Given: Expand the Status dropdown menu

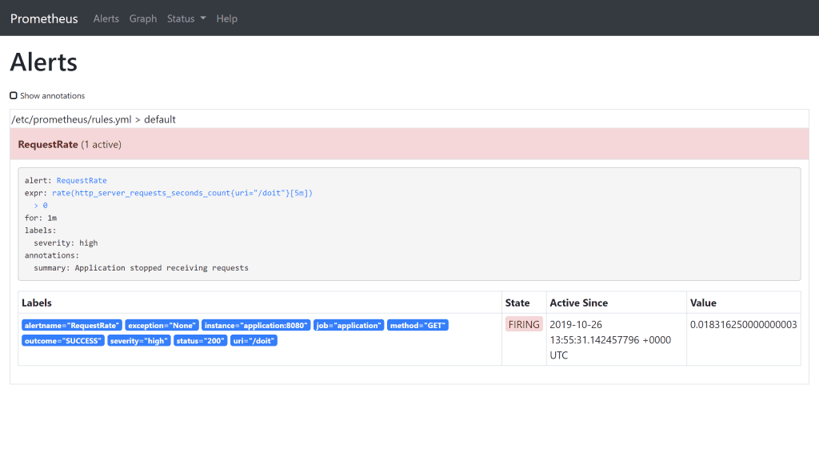Looking at the screenshot, I should (x=186, y=18).
